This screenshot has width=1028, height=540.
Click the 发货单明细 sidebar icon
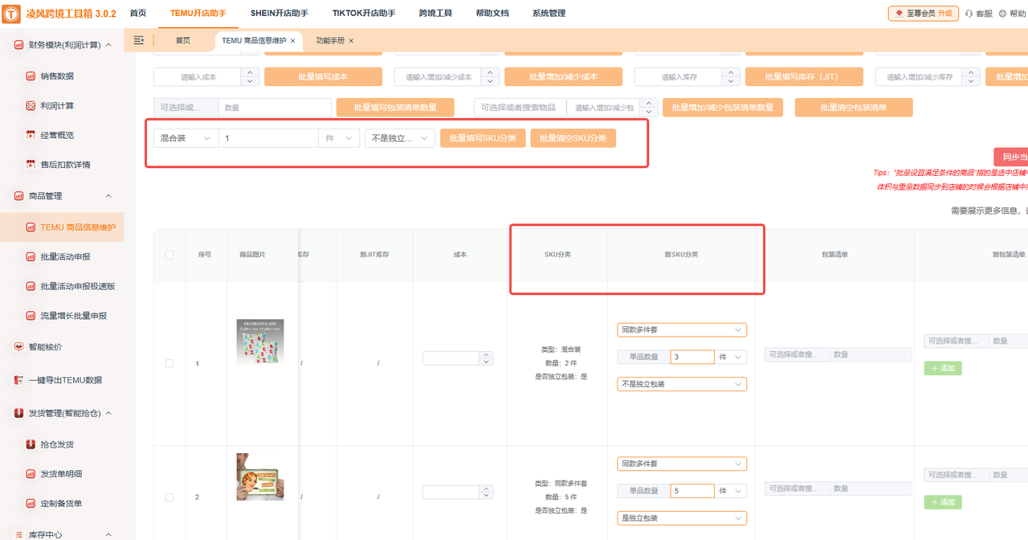pyautogui.click(x=31, y=474)
